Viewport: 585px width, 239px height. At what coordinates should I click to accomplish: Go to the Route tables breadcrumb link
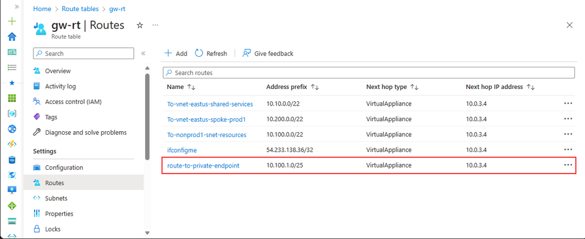click(x=80, y=9)
